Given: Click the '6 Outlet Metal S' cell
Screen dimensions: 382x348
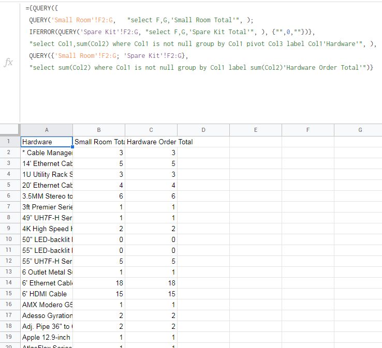Looking at the screenshot, I should [47, 272].
